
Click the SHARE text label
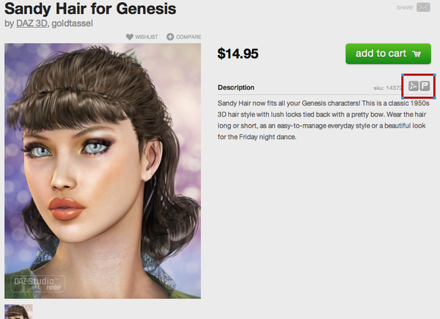(405, 8)
